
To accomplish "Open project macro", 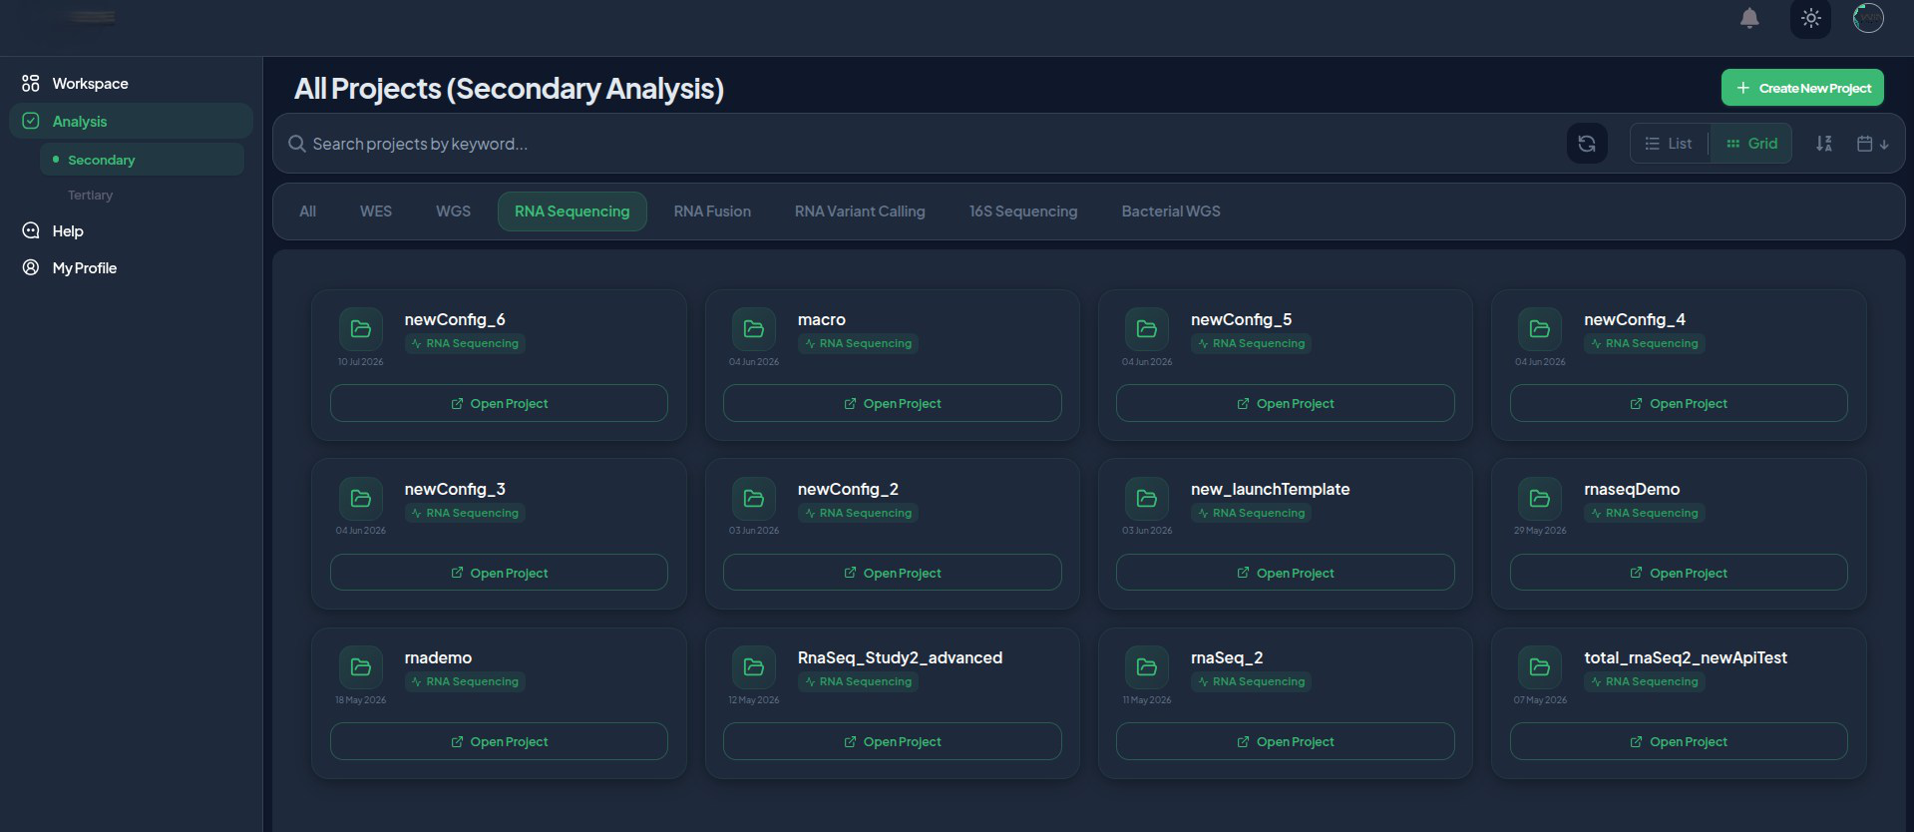I will (892, 403).
